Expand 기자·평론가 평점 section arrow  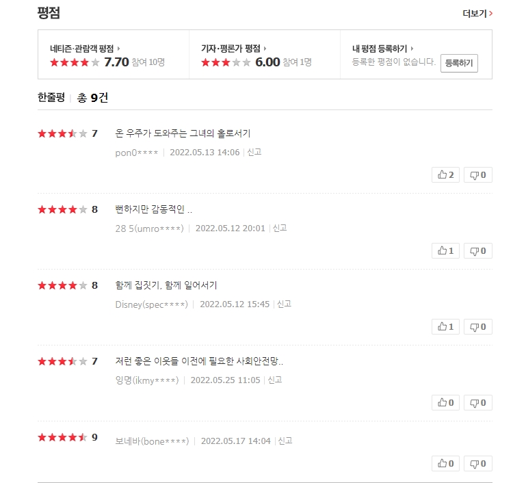click(x=265, y=49)
